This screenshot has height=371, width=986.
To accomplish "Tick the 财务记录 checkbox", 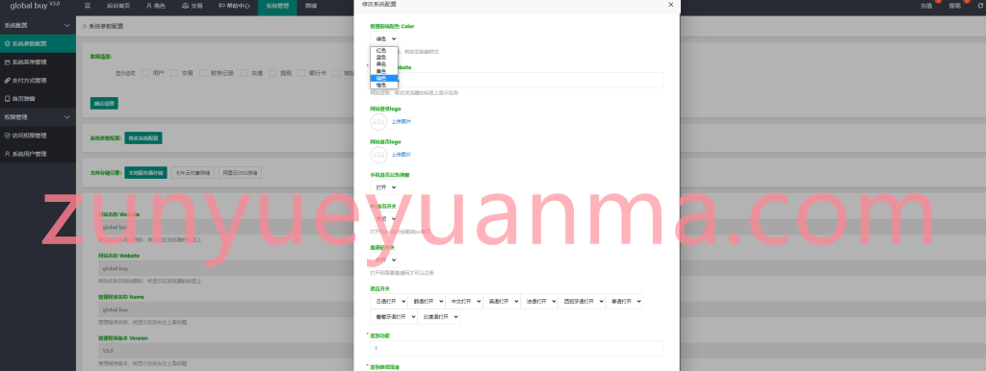I will pyautogui.click(x=203, y=73).
